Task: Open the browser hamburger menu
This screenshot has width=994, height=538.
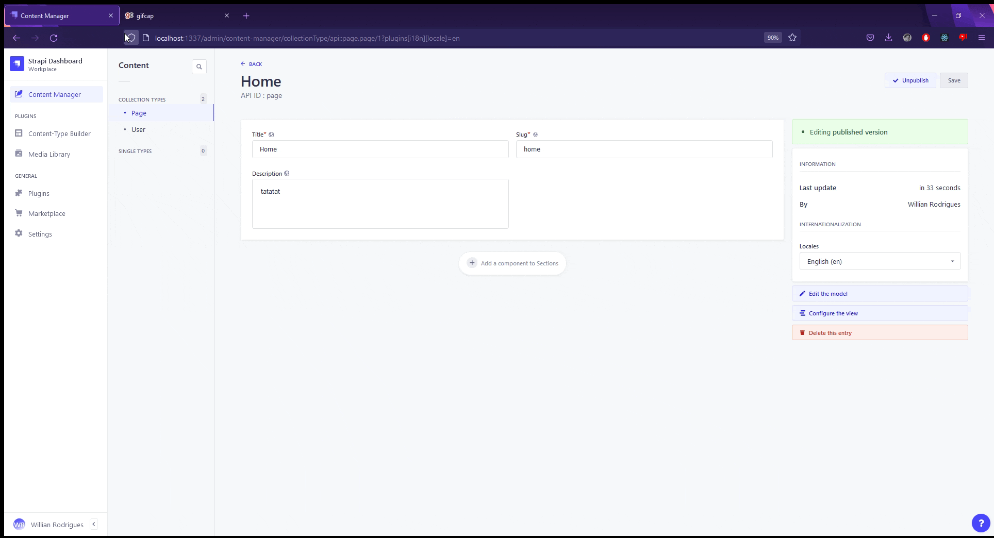Action: (982, 38)
